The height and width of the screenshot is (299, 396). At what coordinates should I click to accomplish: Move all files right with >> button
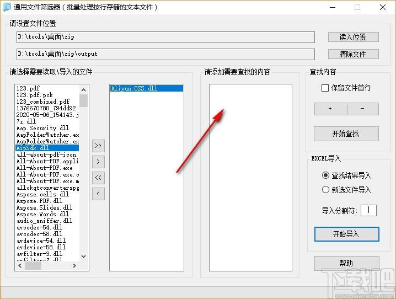(98, 146)
